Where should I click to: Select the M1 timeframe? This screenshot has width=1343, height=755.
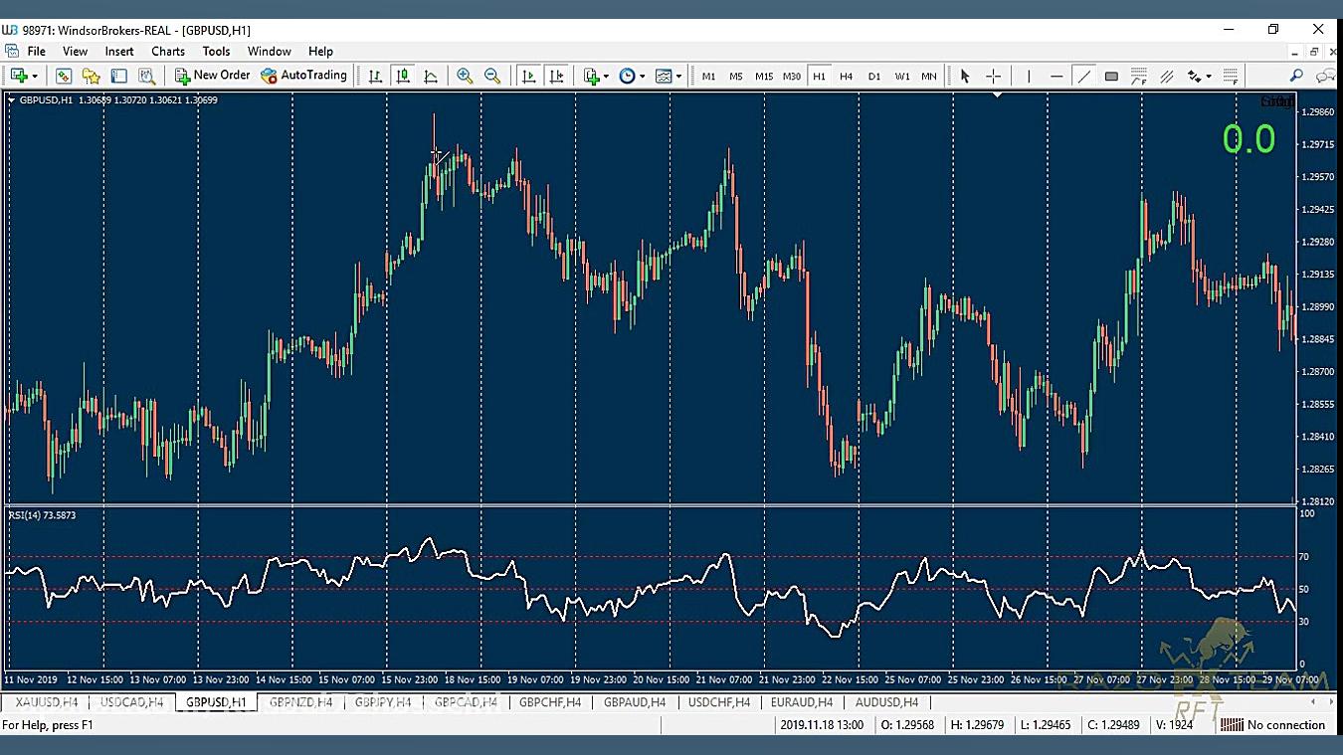click(x=708, y=76)
